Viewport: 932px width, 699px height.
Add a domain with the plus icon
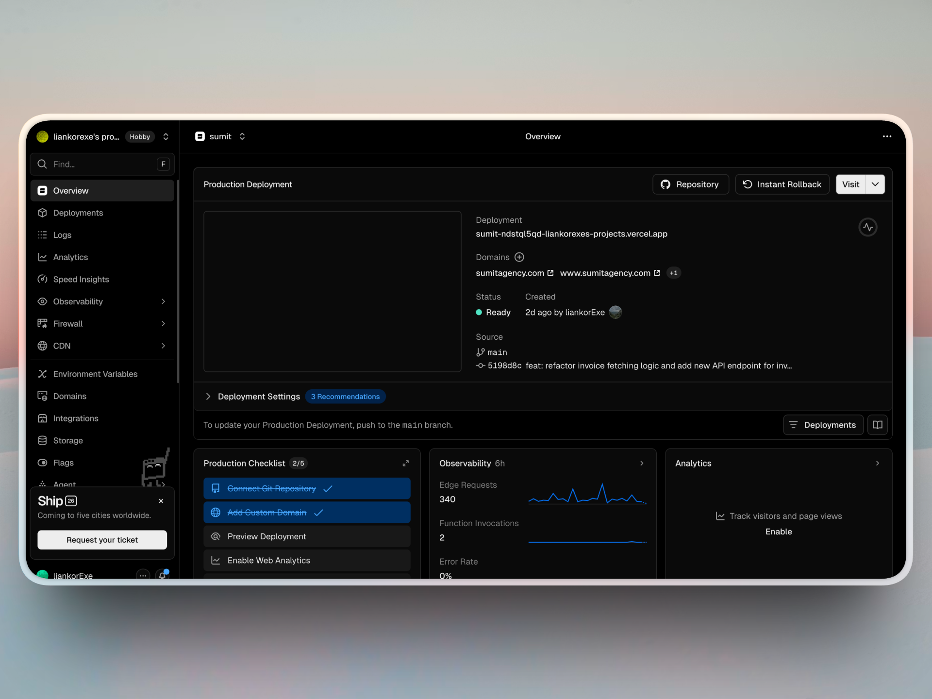pyautogui.click(x=519, y=257)
